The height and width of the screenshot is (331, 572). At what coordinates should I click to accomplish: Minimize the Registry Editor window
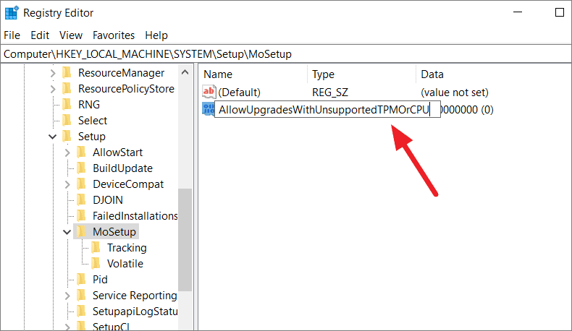518,12
